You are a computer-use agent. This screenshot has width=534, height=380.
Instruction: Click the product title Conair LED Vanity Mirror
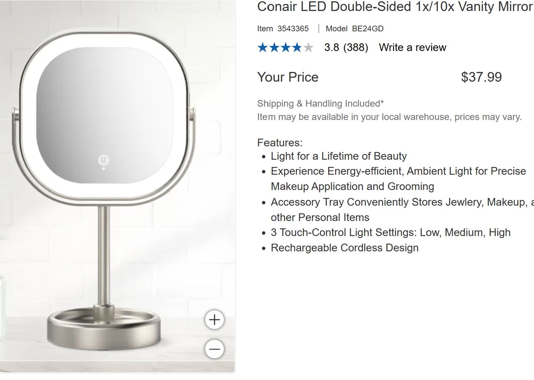(x=392, y=6)
